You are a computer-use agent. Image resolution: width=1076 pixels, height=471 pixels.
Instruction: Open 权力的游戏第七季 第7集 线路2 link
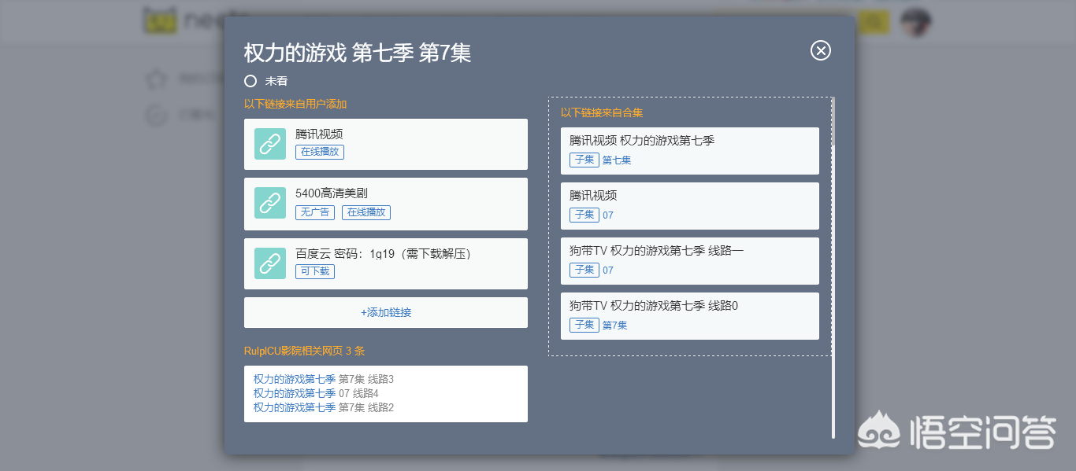coord(324,407)
